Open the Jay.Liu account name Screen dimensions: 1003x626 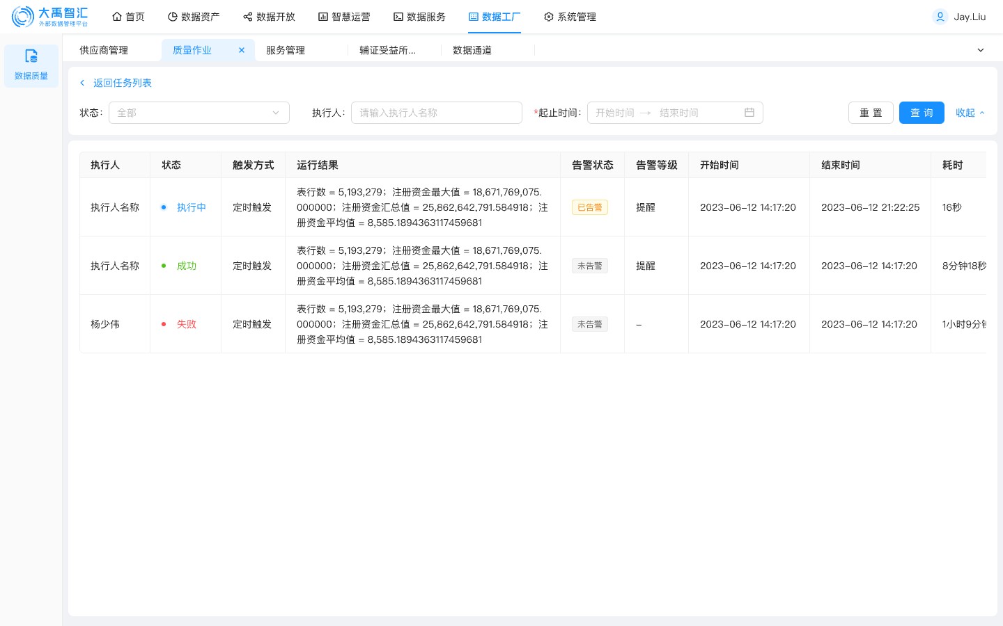(970, 17)
